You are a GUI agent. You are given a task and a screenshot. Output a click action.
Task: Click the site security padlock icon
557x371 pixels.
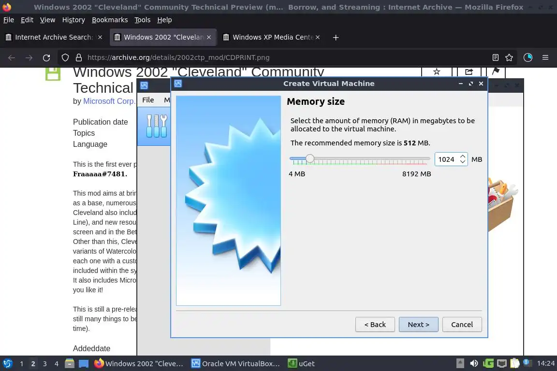click(x=79, y=57)
